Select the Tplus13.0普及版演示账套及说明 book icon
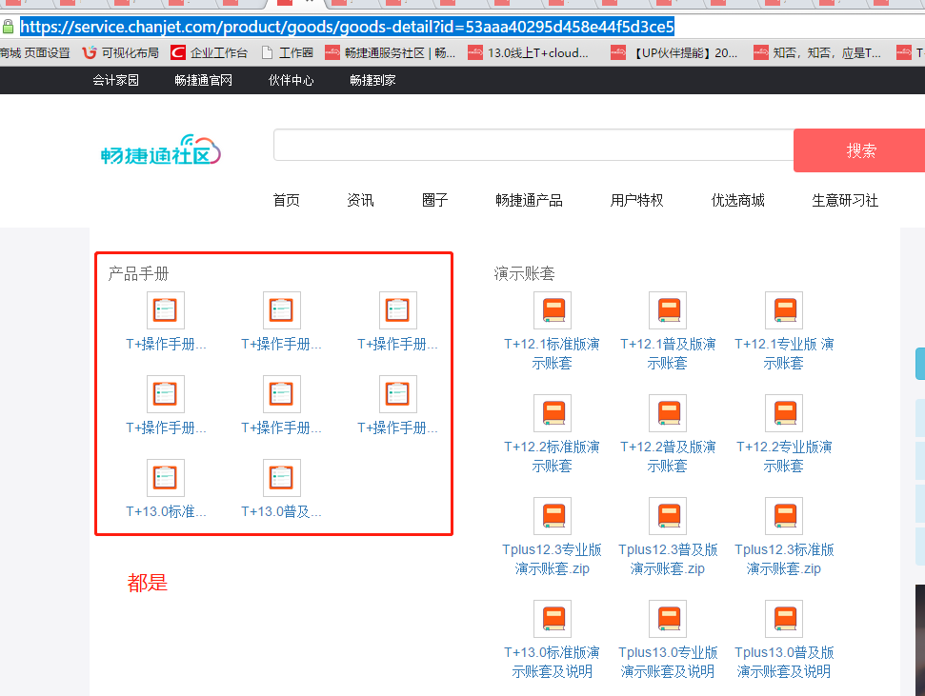 (784, 619)
